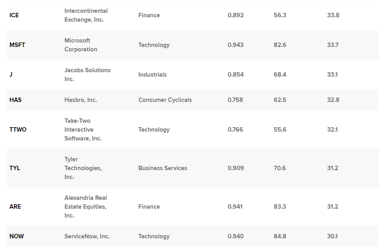The height and width of the screenshot is (248, 380).
Task: Click the Industrials sector cell
Action: click(x=152, y=75)
